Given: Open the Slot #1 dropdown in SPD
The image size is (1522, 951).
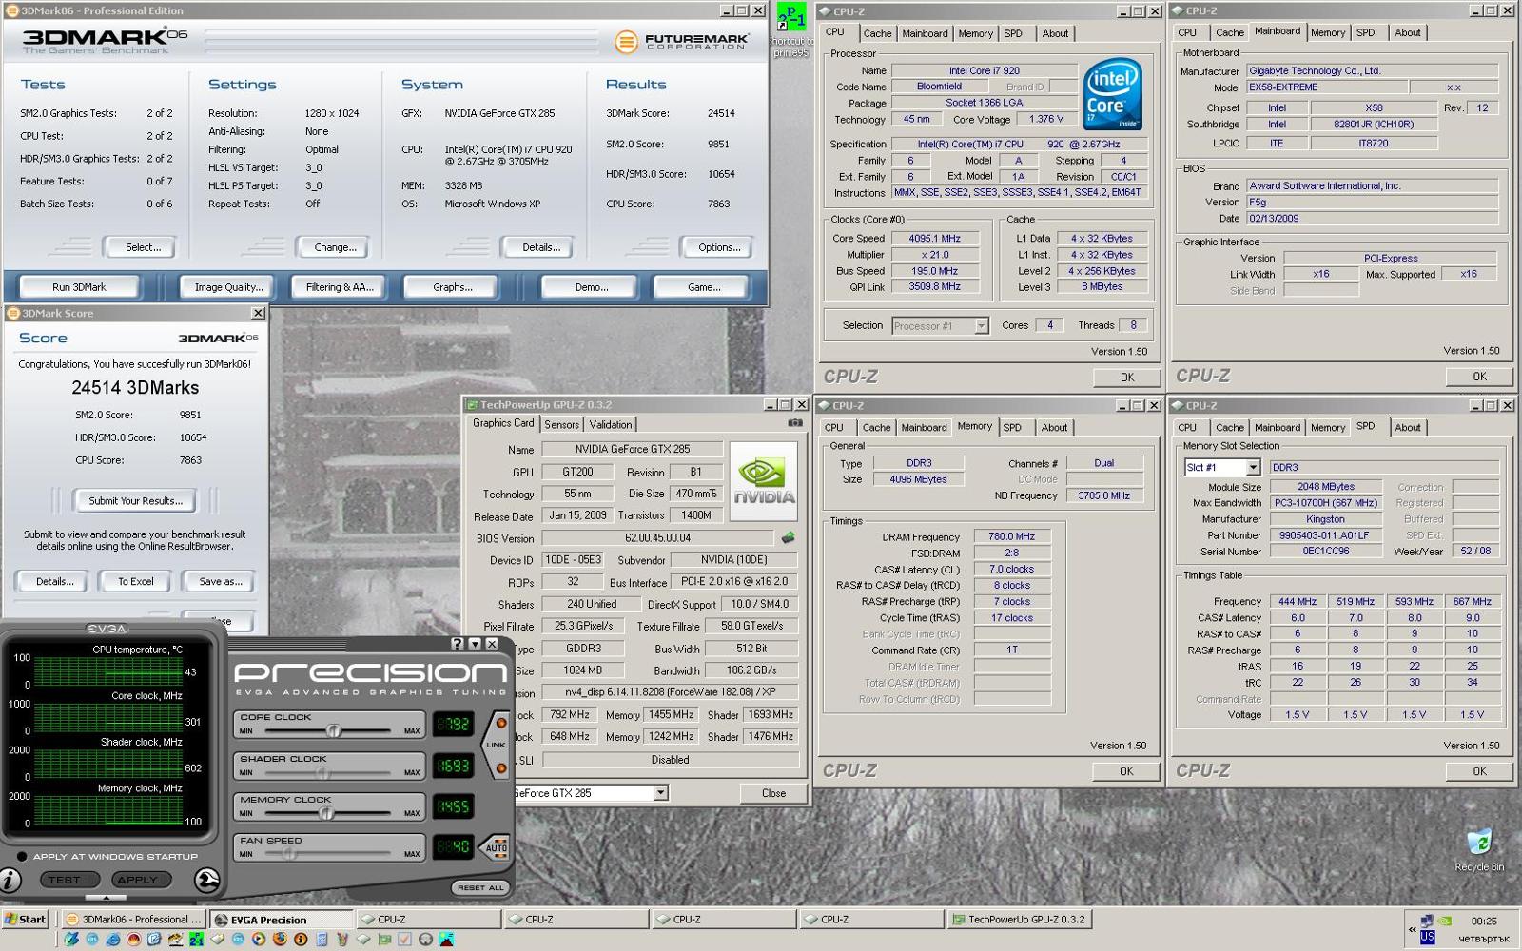Looking at the screenshot, I should (1253, 467).
